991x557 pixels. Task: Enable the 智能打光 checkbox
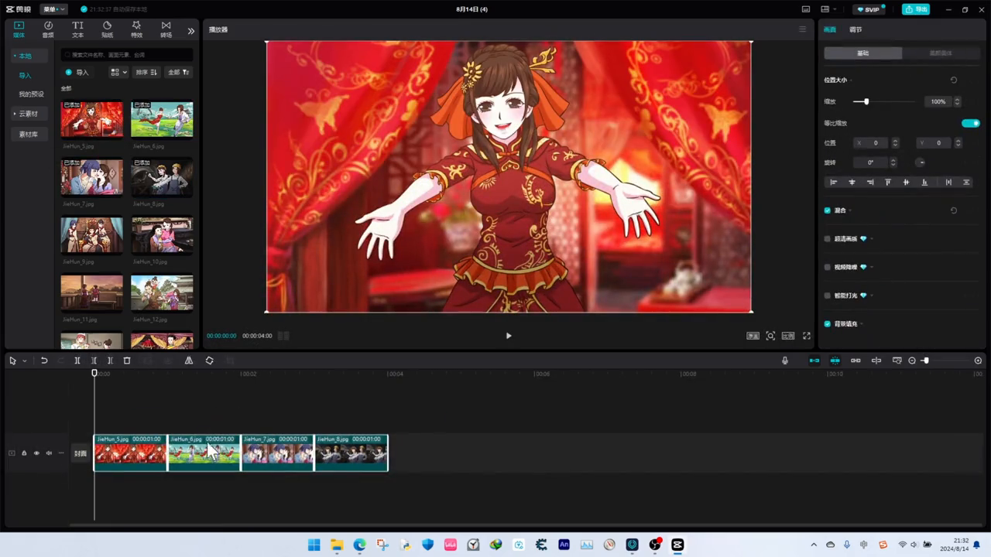pos(828,296)
